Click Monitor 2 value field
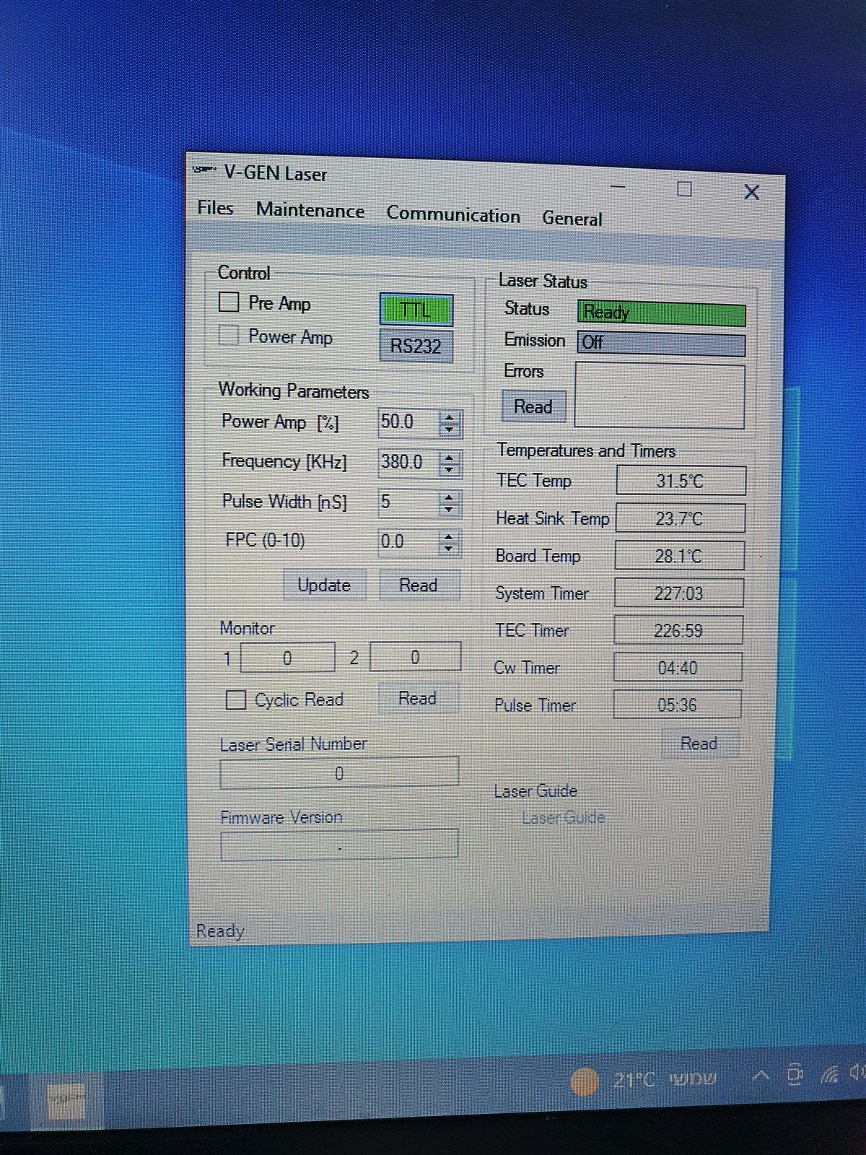 [415, 657]
